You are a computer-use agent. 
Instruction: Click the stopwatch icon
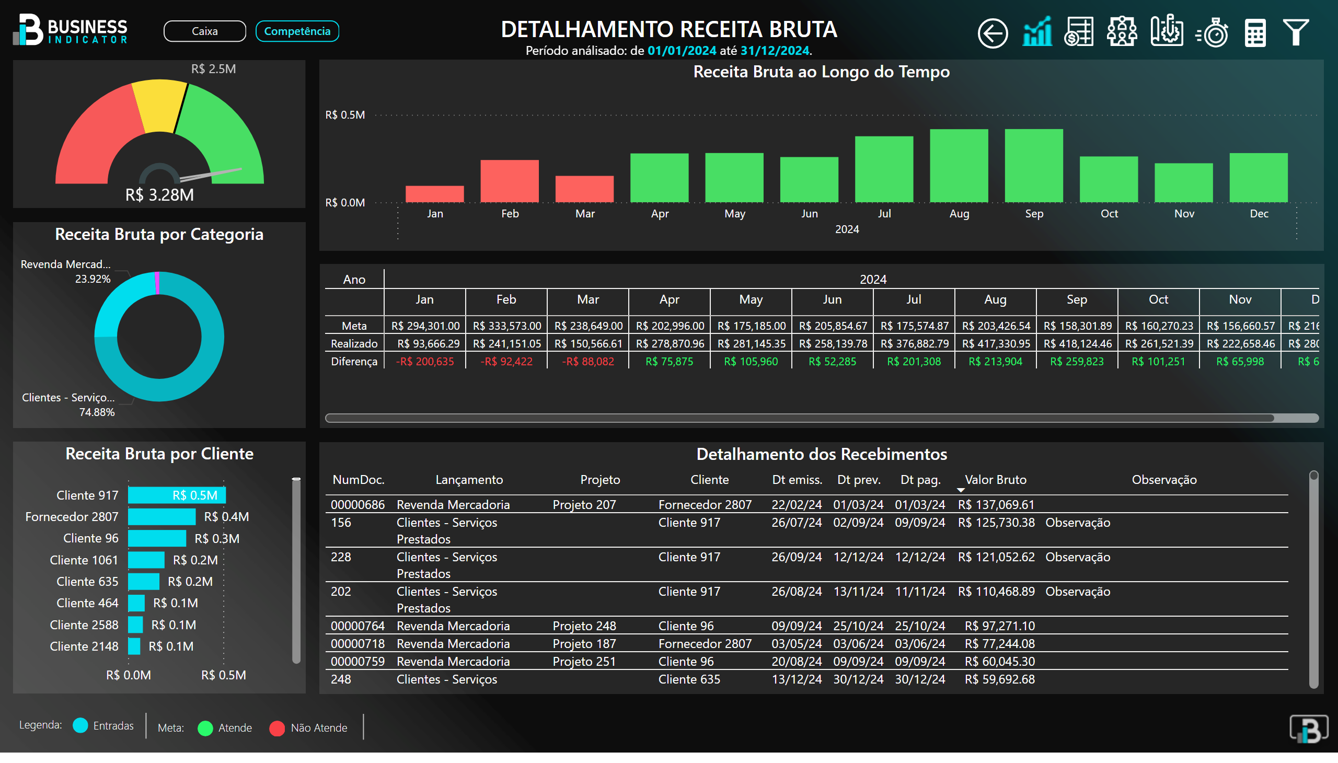click(x=1213, y=32)
